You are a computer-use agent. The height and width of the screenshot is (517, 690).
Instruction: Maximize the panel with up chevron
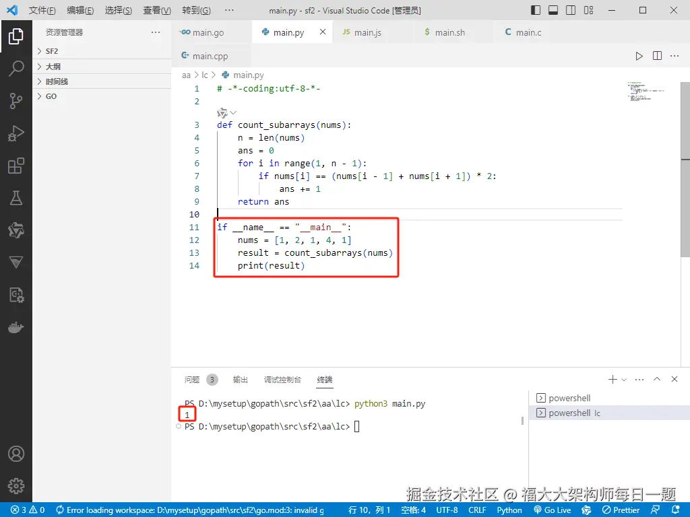657,379
